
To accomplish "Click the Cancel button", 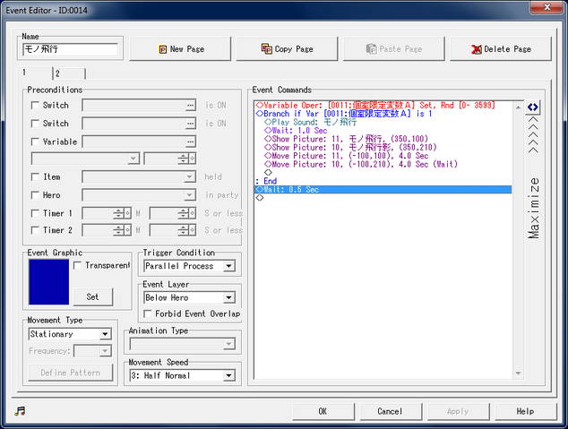I will (x=390, y=411).
